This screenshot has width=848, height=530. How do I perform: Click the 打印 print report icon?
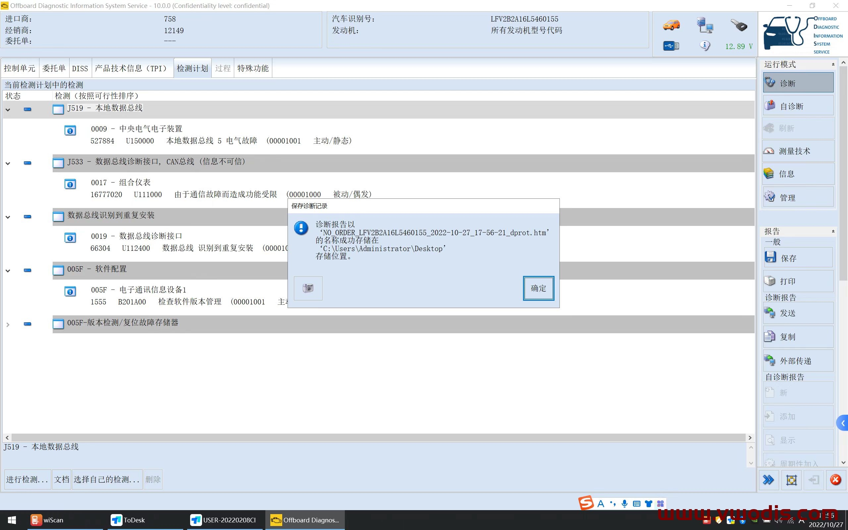(x=798, y=281)
